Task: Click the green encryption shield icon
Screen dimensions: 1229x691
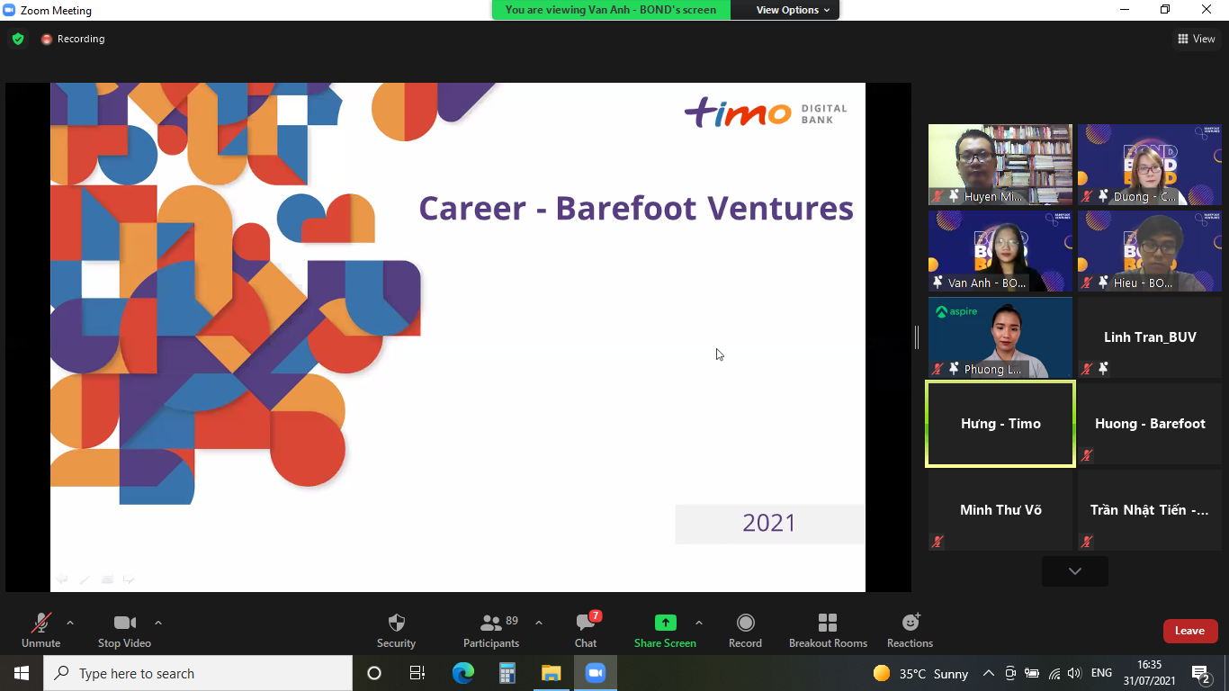Action: click(x=18, y=39)
